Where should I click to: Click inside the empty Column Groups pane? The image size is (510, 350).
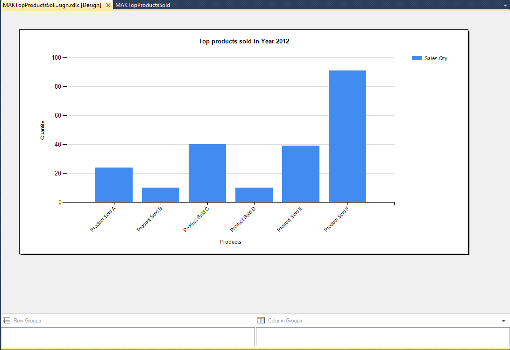coord(382,336)
